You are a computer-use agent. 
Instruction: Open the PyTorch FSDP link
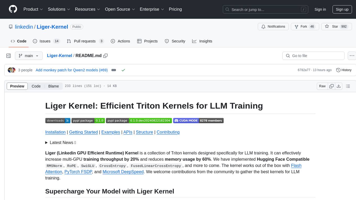coord(78,172)
